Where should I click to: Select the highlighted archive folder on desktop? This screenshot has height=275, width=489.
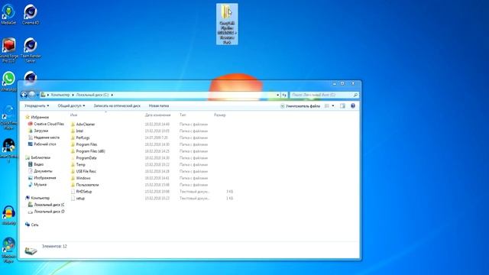point(227,24)
